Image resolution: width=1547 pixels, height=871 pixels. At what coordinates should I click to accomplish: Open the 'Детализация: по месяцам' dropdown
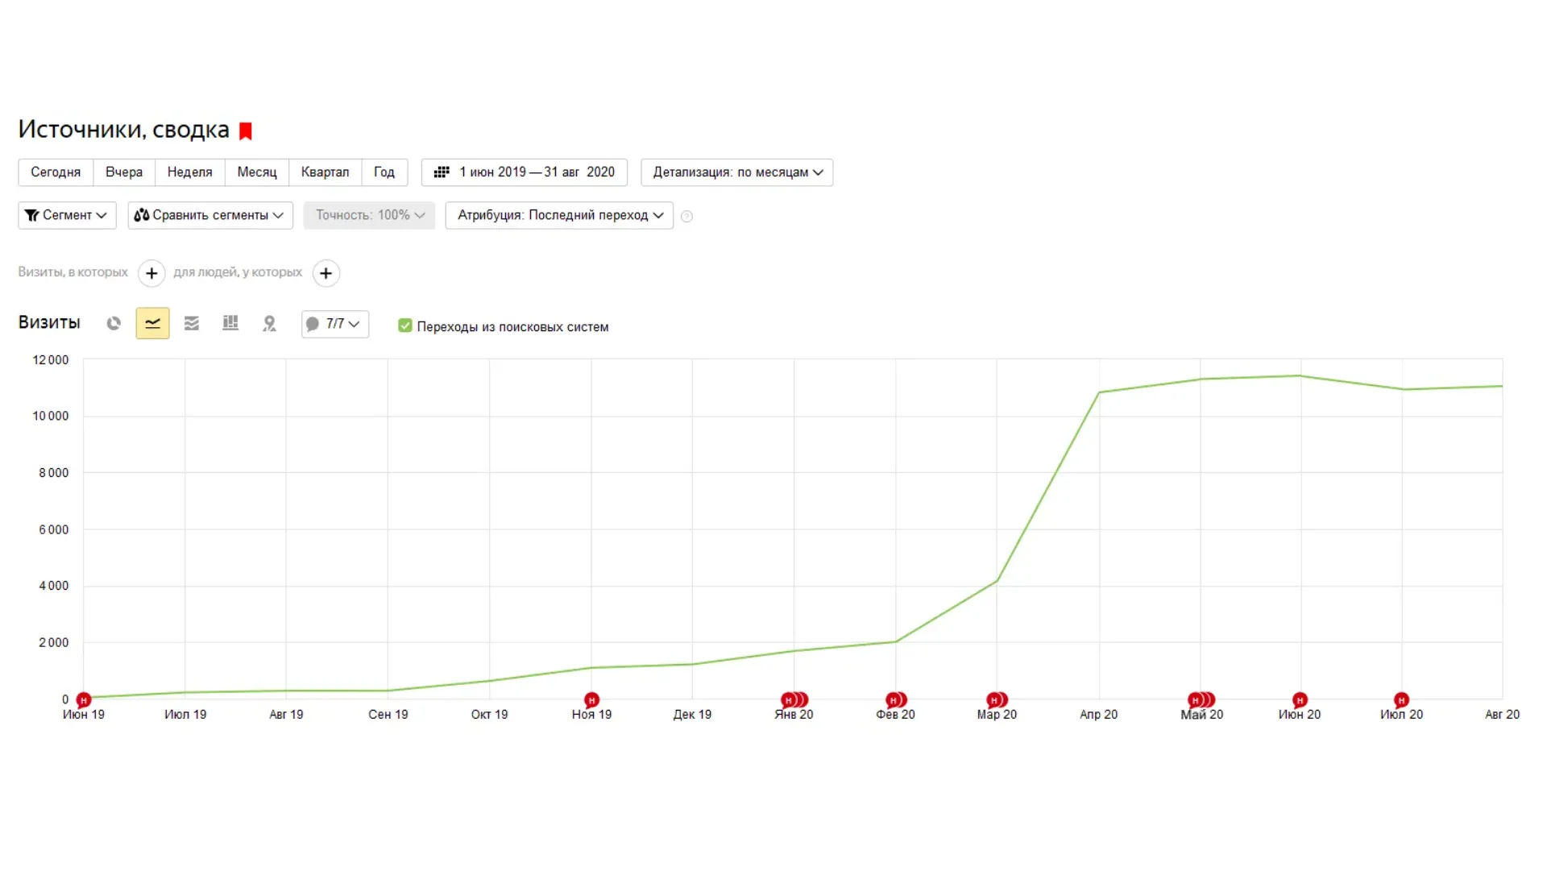pos(736,172)
